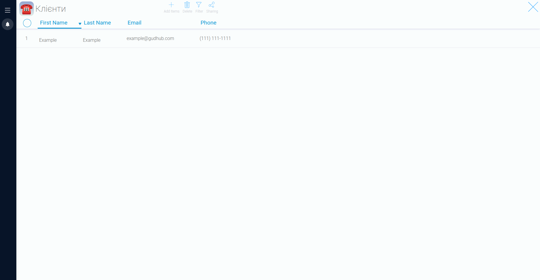This screenshot has height=280, width=540.
Task: Sort by First Name column header
Action: click(x=54, y=23)
